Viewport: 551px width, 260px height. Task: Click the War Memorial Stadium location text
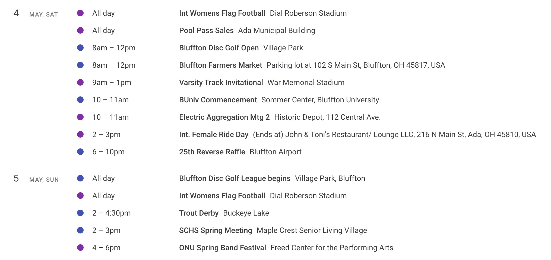(306, 83)
